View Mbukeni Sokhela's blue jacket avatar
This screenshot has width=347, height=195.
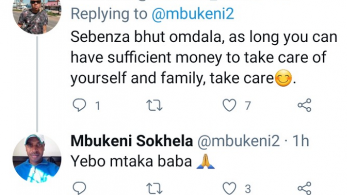tap(37, 158)
